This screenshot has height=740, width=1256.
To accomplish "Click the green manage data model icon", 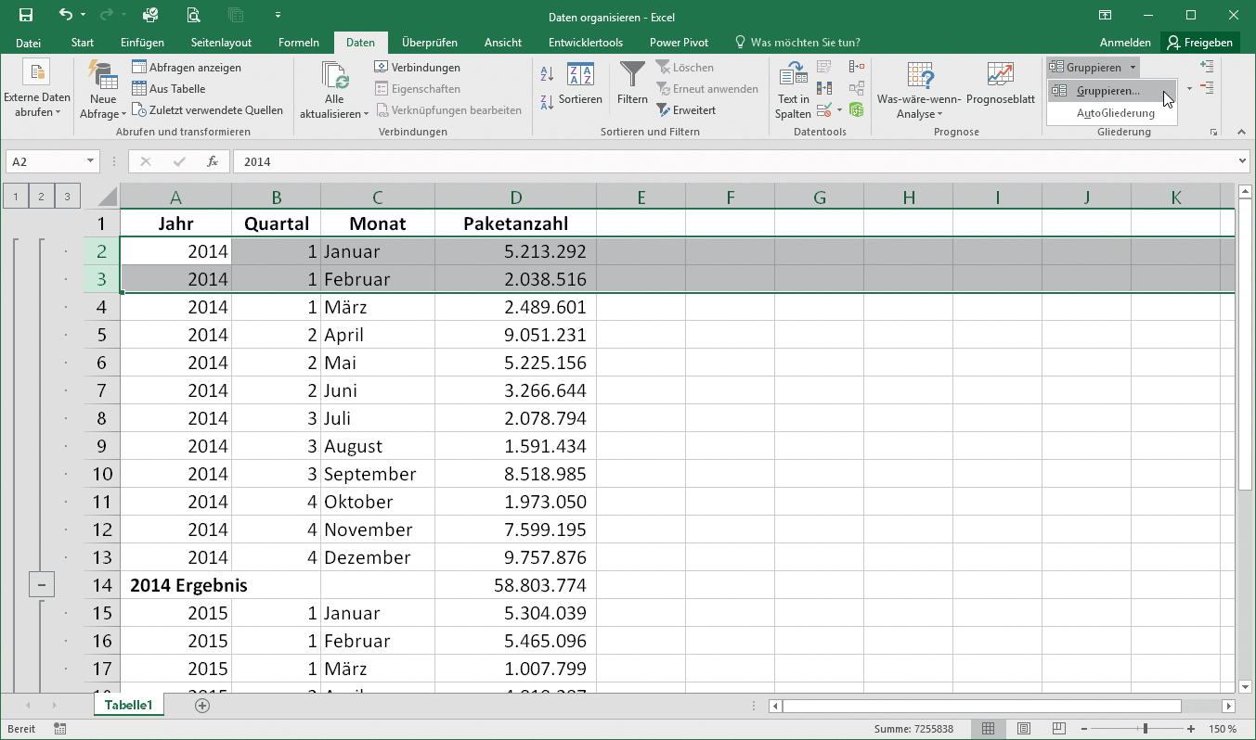I will click(x=856, y=109).
